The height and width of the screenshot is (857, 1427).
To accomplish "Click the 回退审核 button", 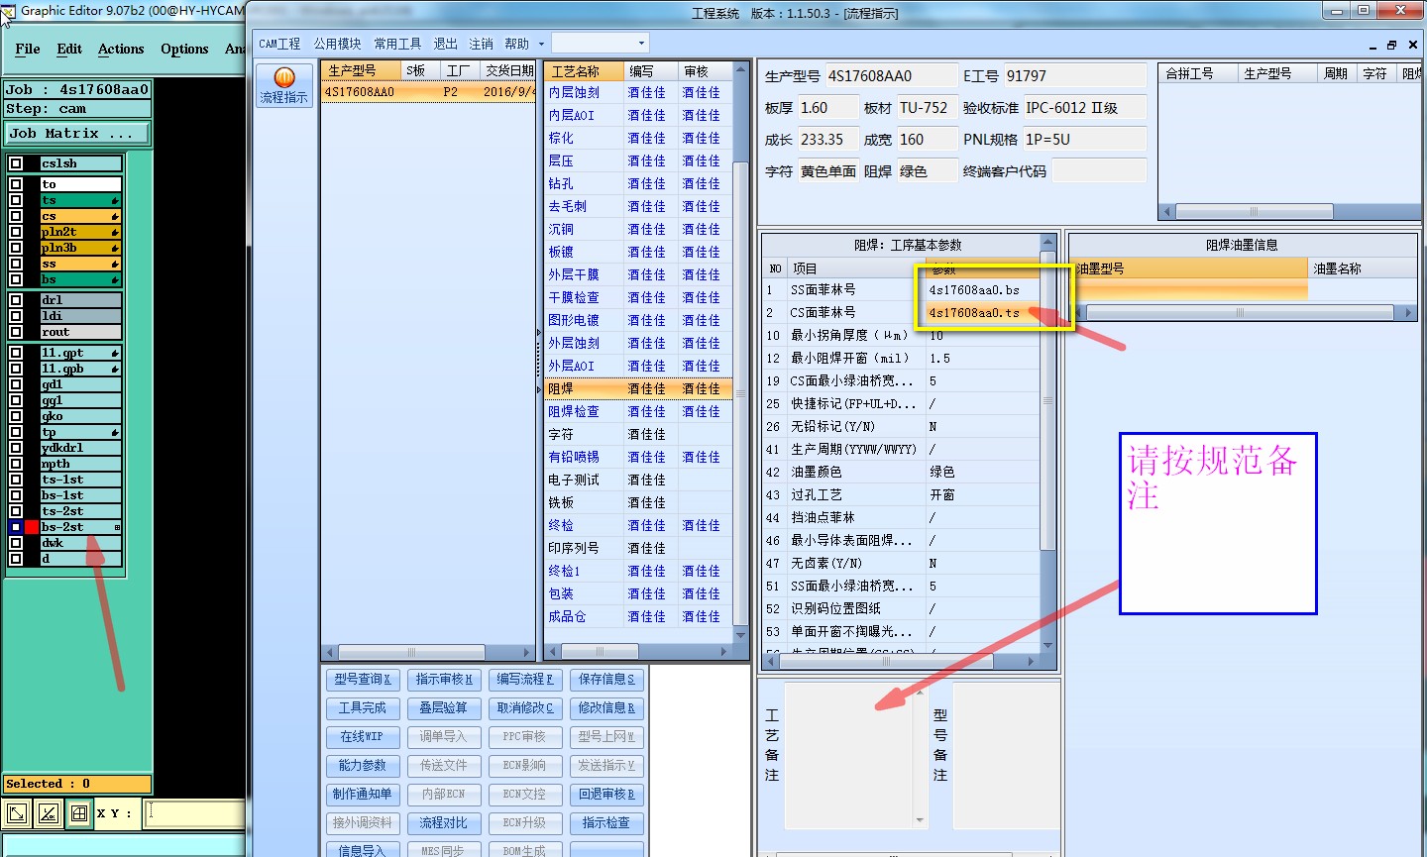I will 606,795.
